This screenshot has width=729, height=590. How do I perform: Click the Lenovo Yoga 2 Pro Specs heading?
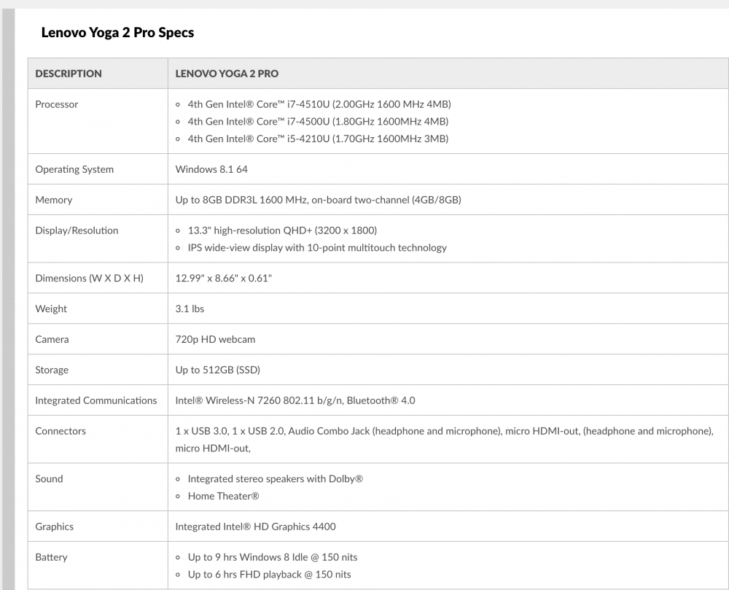coord(117,33)
